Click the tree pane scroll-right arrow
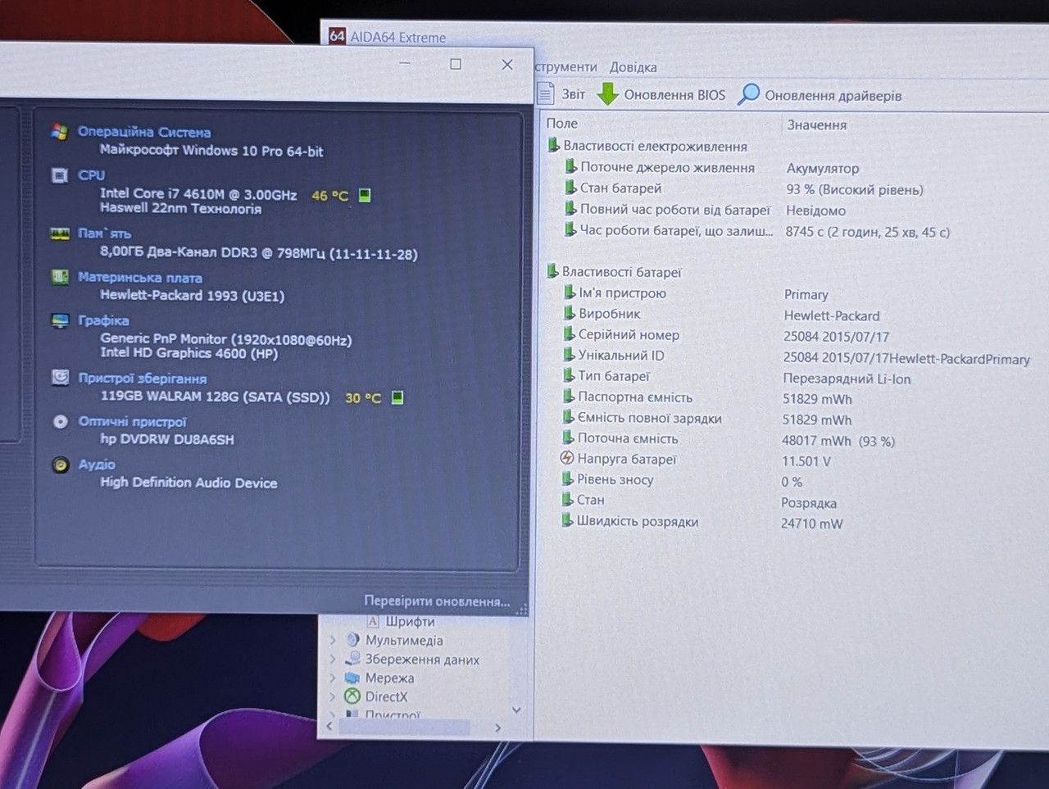 (x=497, y=728)
